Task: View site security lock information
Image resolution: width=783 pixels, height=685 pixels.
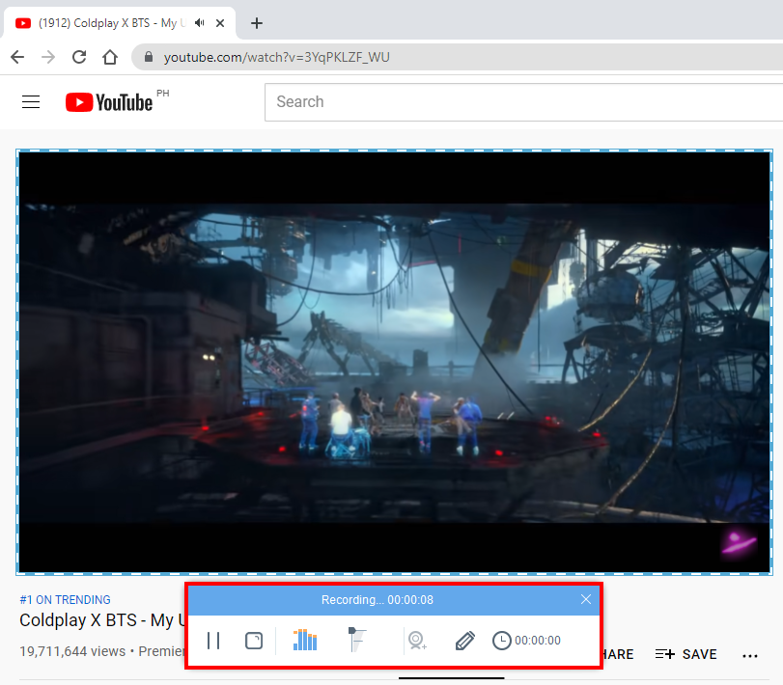Action: [x=149, y=57]
